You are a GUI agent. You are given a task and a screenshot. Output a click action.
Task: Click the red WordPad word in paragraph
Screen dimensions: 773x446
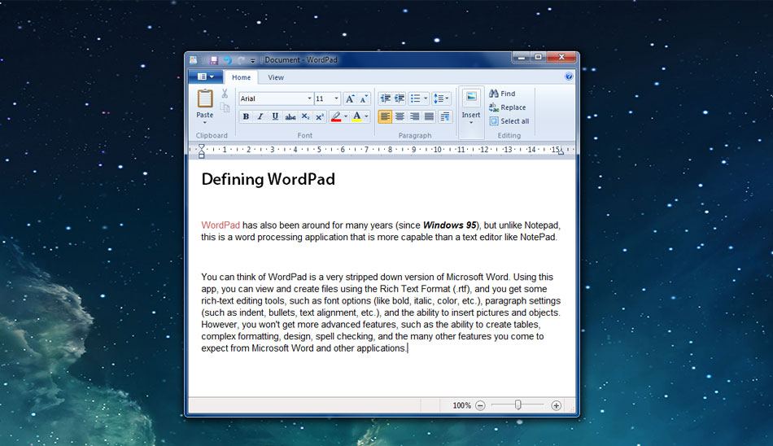point(221,225)
